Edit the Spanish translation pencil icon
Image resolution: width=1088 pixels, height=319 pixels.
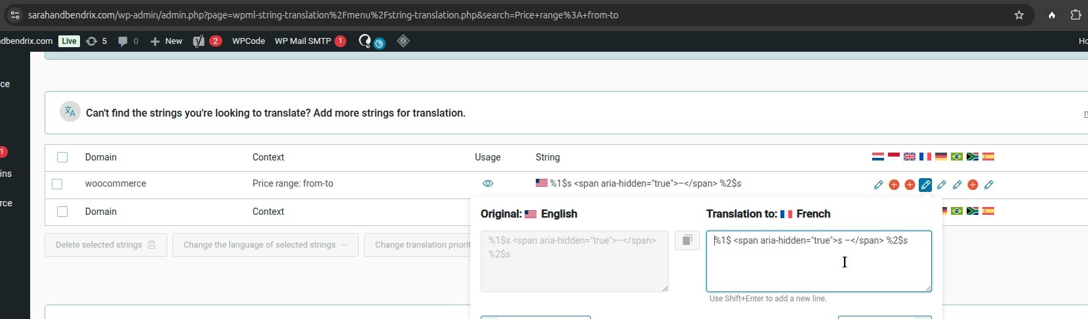(988, 185)
